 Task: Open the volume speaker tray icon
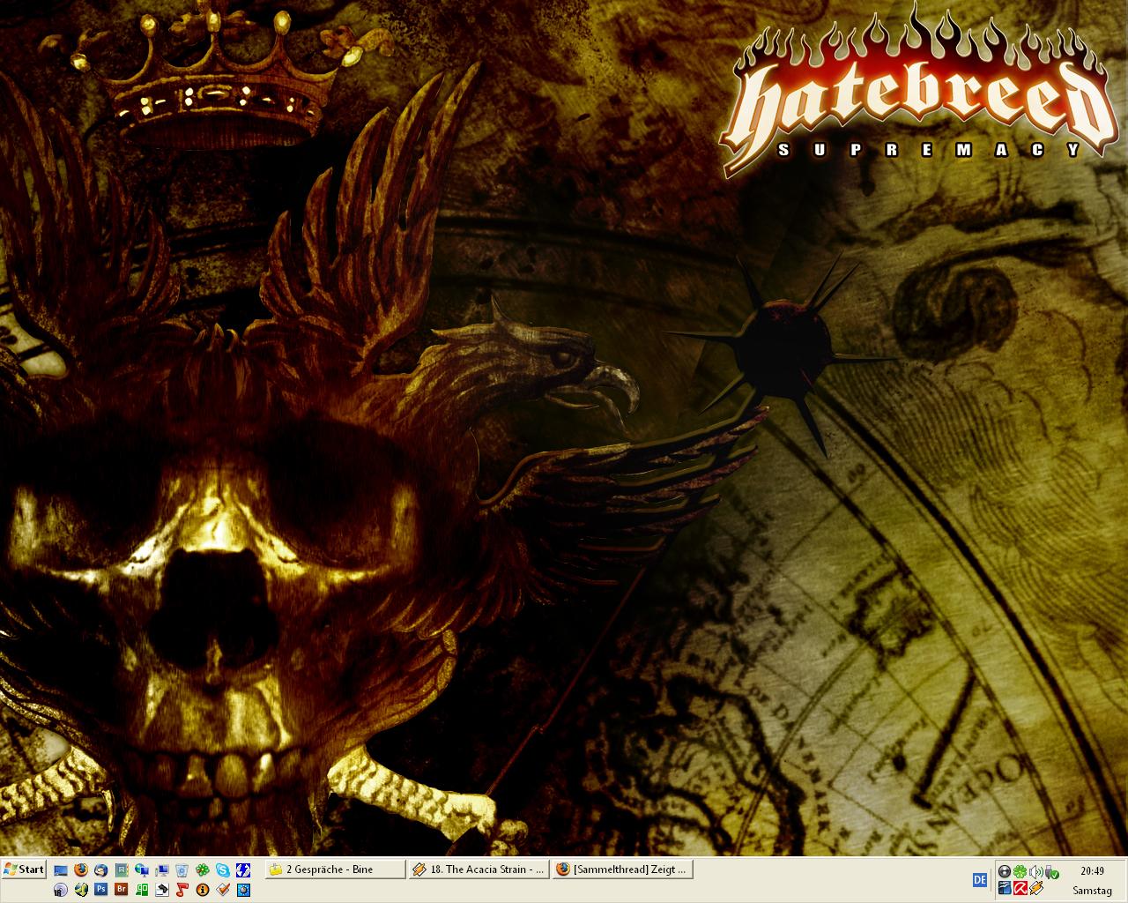[1036, 871]
